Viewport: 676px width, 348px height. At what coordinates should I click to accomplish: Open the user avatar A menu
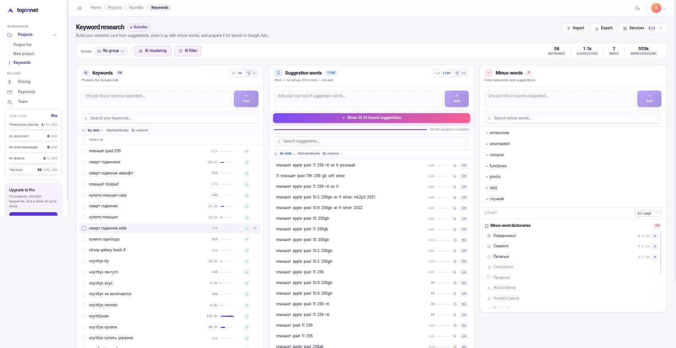pos(656,8)
